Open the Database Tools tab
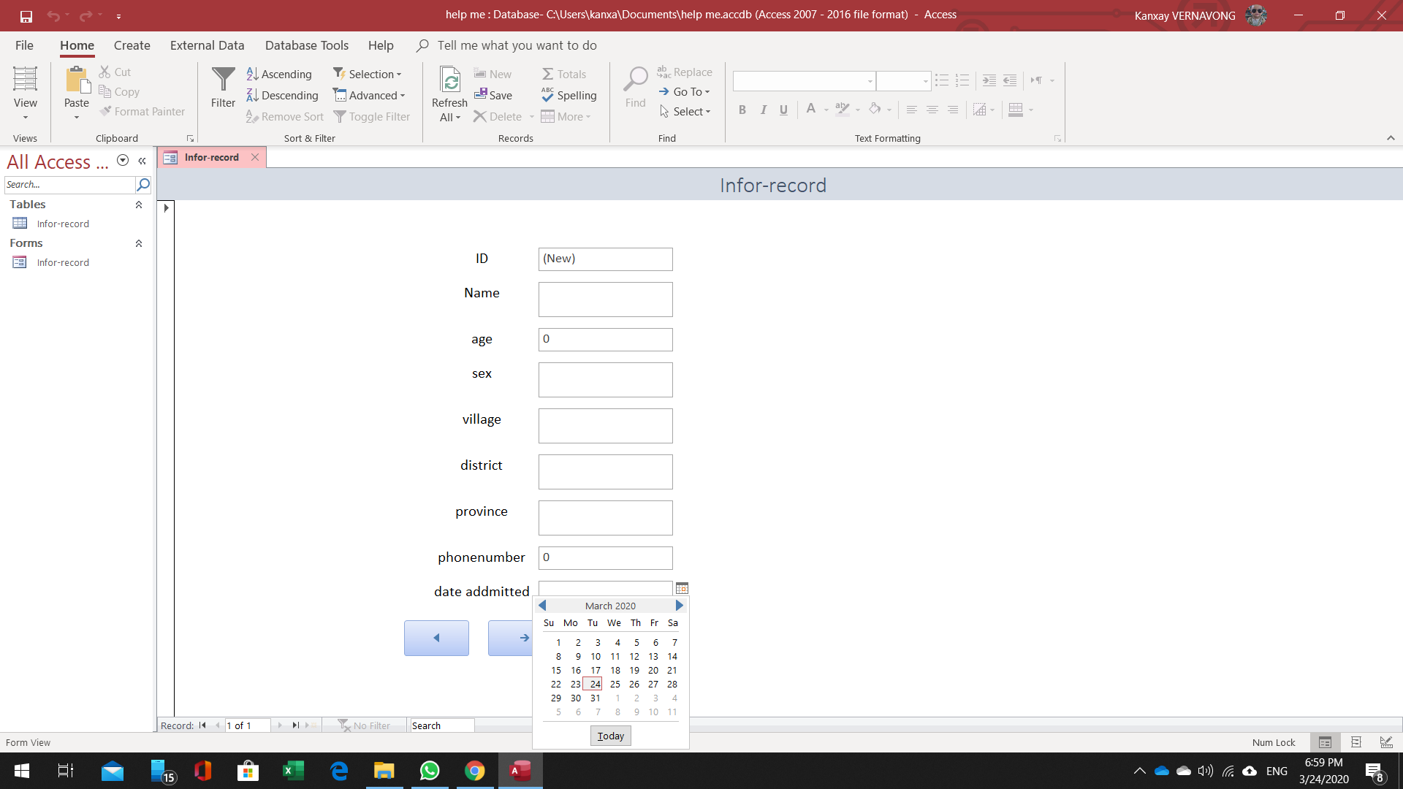 [306, 45]
